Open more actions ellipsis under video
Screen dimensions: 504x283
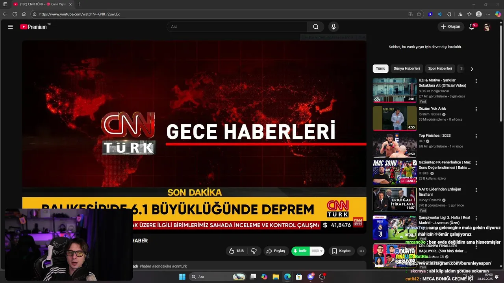(x=361, y=251)
